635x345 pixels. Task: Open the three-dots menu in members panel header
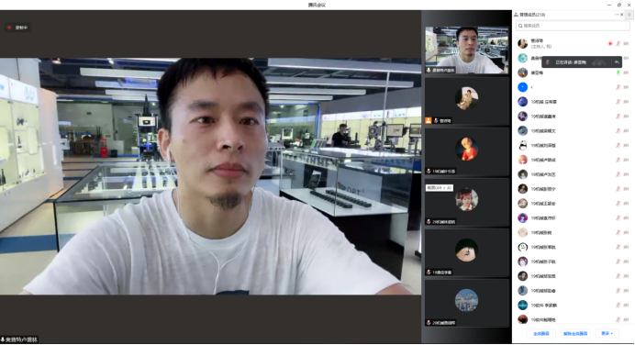click(x=617, y=15)
